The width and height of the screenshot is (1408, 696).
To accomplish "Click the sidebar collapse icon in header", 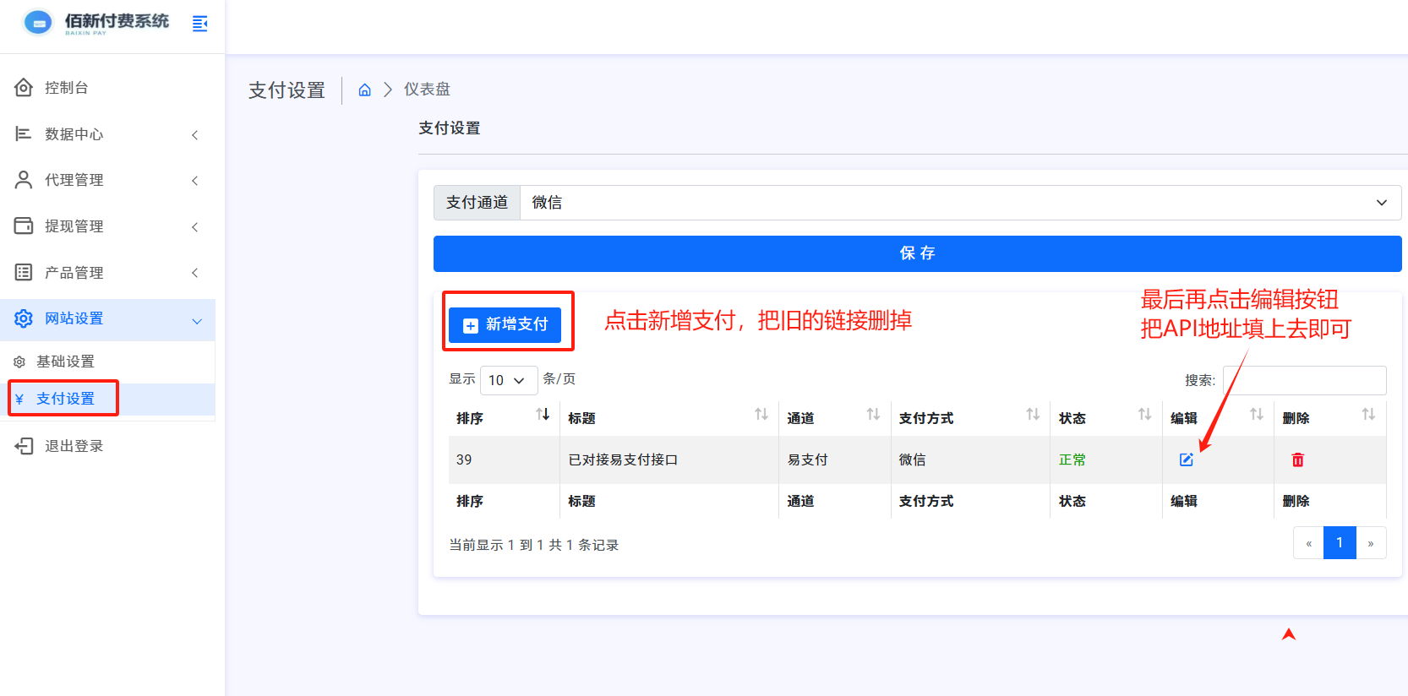I will coord(200,24).
